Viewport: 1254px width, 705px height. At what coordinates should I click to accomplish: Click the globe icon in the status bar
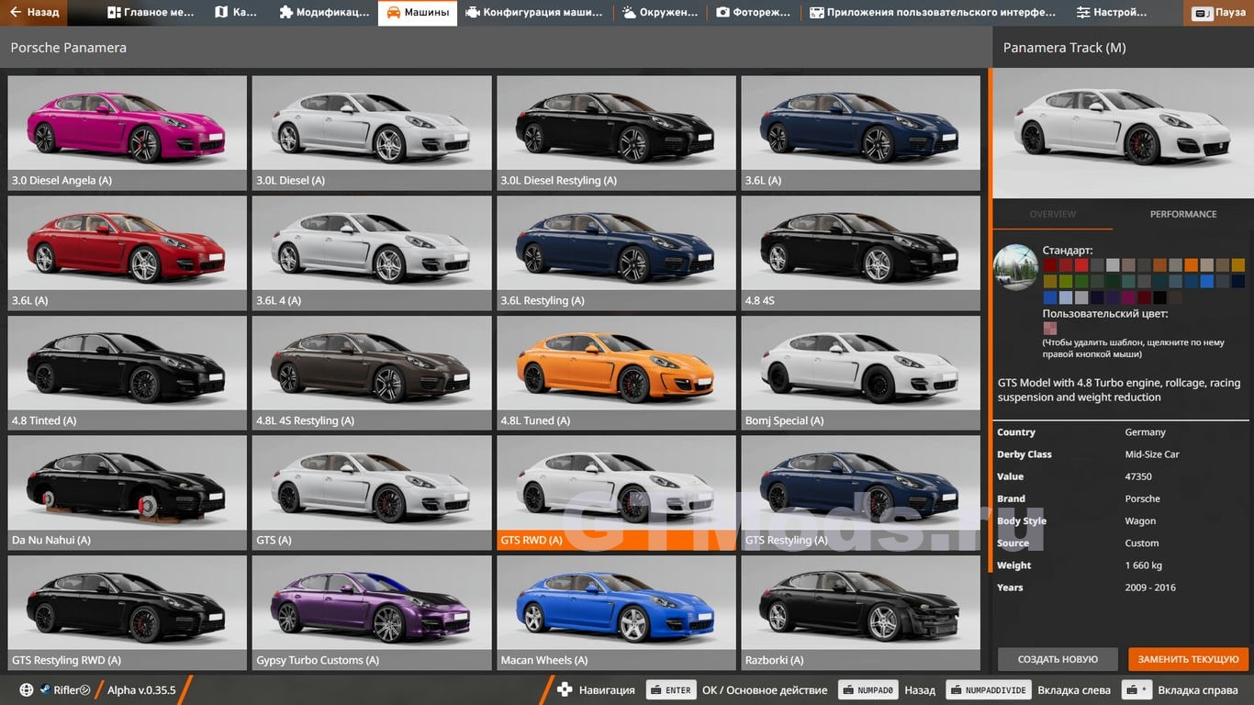tap(27, 690)
